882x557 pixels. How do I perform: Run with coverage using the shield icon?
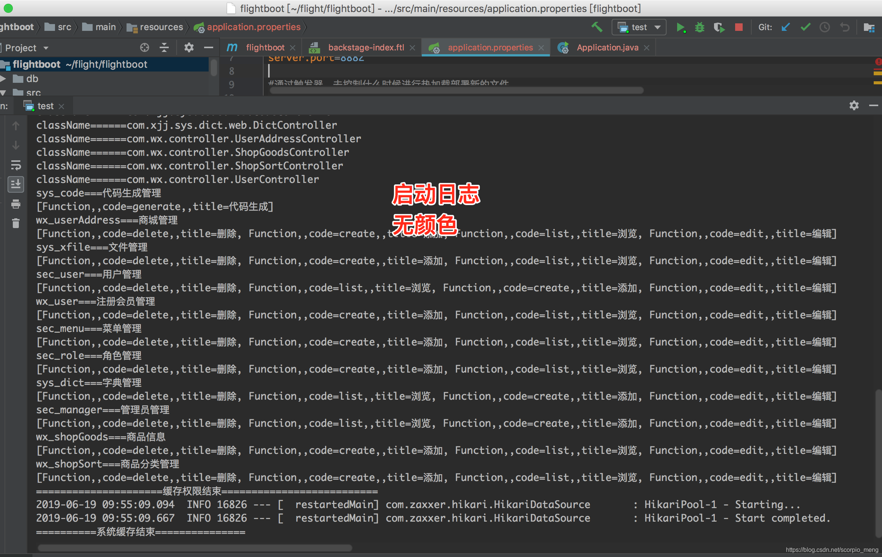719,27
